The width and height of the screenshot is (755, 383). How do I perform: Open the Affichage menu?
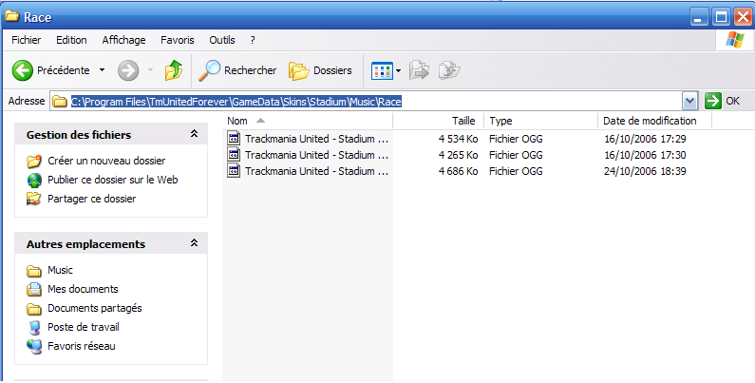pos(123,40)
